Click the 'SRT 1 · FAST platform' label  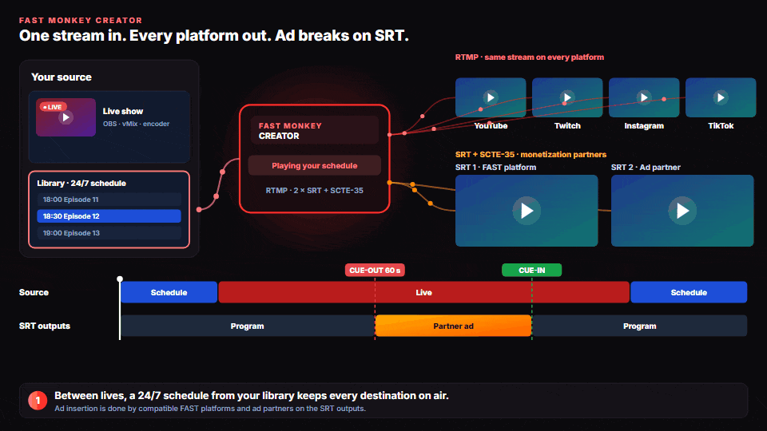(x=495, y=167)
